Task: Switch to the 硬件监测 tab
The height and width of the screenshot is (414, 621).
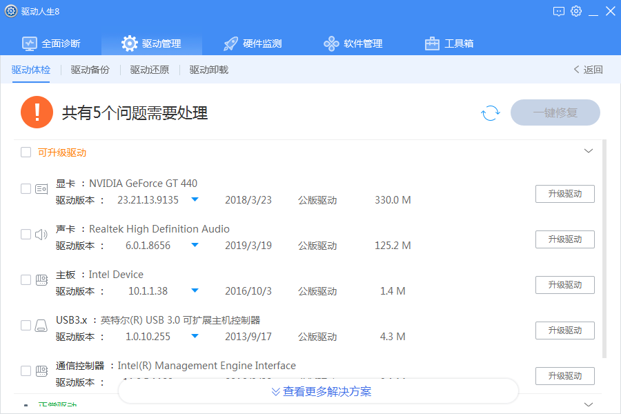Action: click(x=253, y=43)
